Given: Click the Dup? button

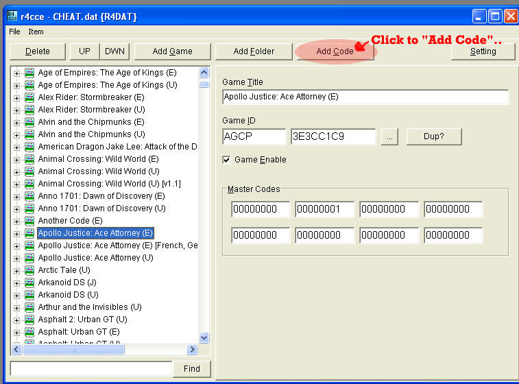Looking at the screenshot, I should [433, 136].
